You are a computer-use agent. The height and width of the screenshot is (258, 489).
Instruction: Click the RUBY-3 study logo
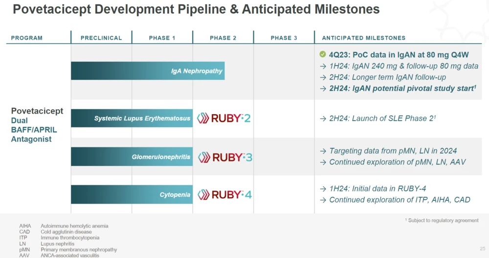[x=225, y=157]
